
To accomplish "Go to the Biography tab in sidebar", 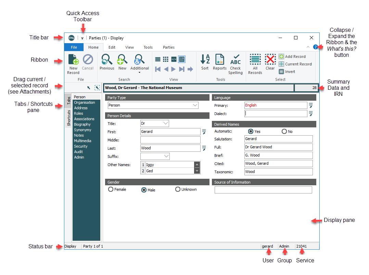I will [x=82, y=124].
